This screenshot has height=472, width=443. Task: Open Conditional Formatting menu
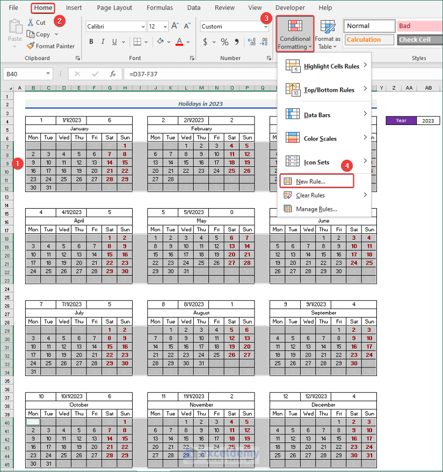[295, 34]
